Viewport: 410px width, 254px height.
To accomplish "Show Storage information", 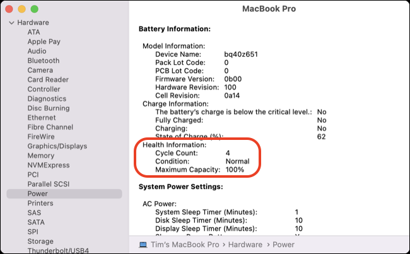I will pyautogui.click(x=40, y=241).
